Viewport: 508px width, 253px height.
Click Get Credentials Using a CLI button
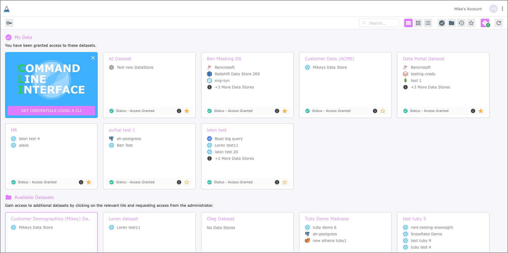pyautogui.click(x=51, y=111)
